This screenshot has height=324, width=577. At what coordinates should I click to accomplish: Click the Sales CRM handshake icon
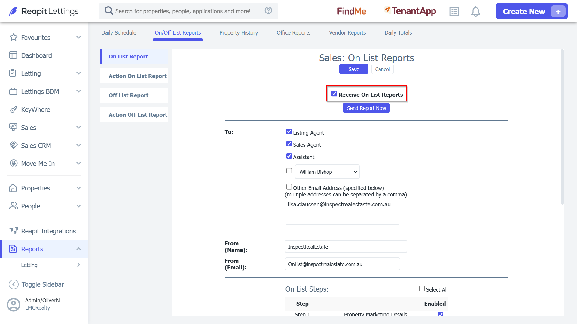(14, 145)
